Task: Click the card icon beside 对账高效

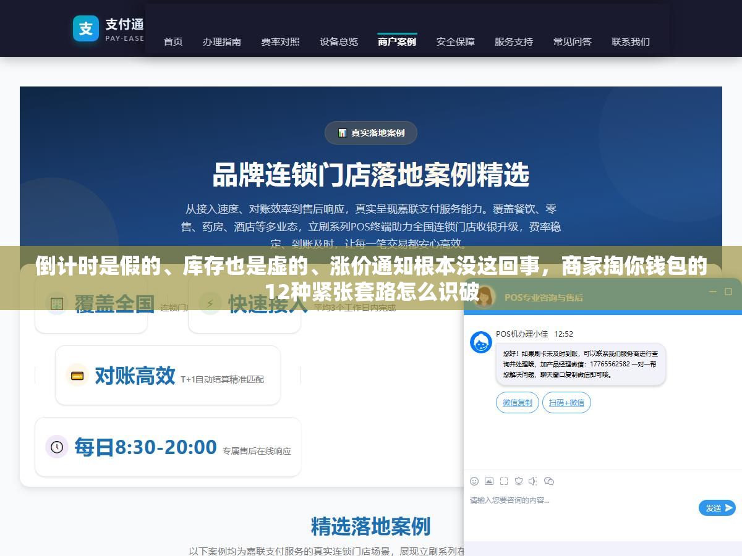Action: click(77, 375)
